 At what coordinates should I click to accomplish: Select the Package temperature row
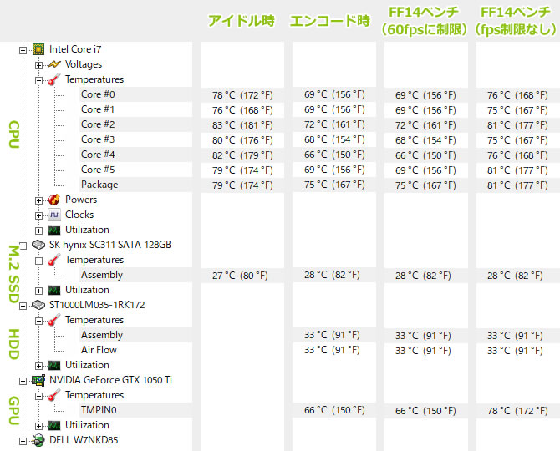[x=135, y=185]
